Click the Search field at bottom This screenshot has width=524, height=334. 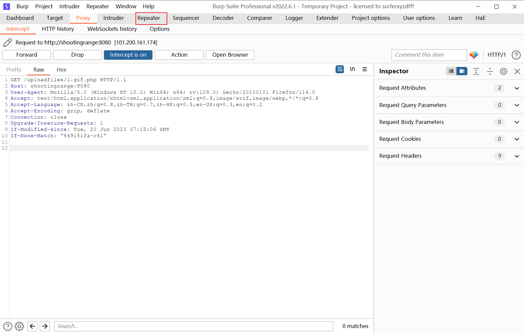coord(194,326)
